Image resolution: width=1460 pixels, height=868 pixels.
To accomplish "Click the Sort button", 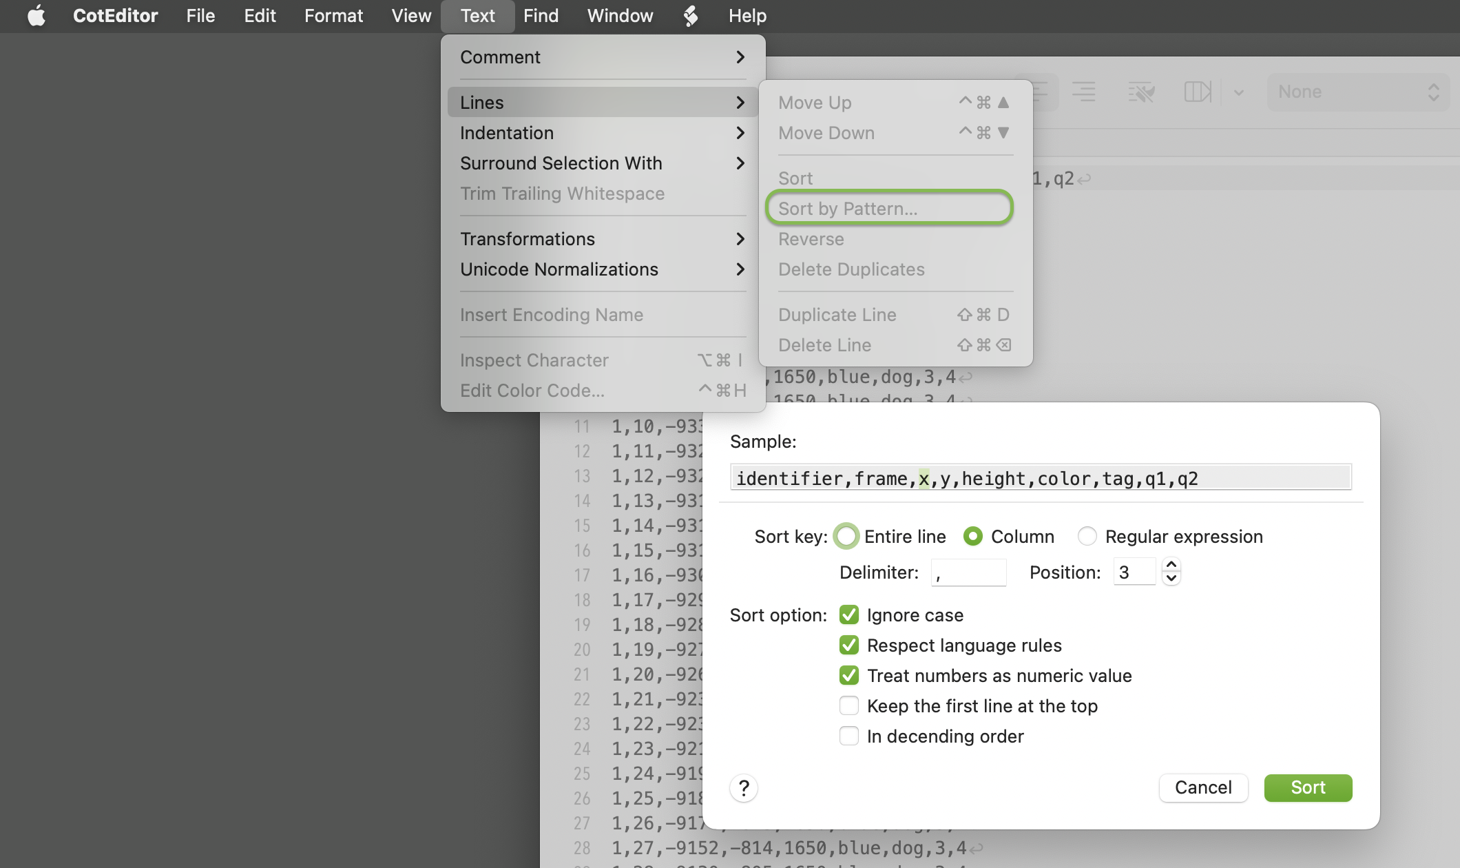I will 1307,787.
